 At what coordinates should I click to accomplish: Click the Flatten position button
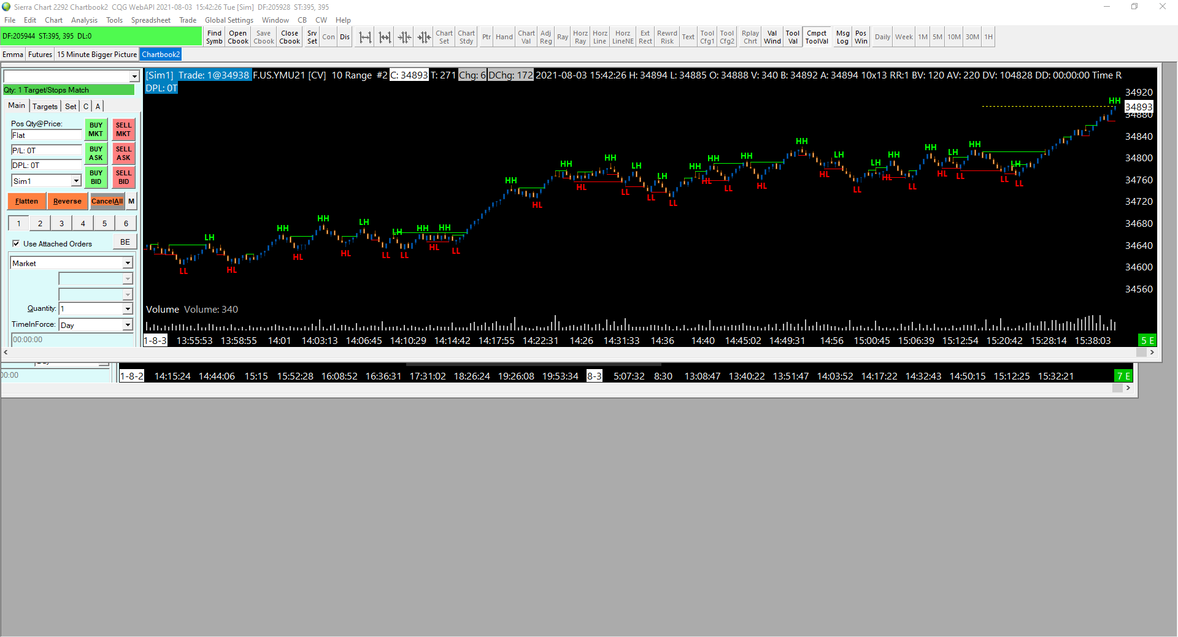tap(26, 201)
